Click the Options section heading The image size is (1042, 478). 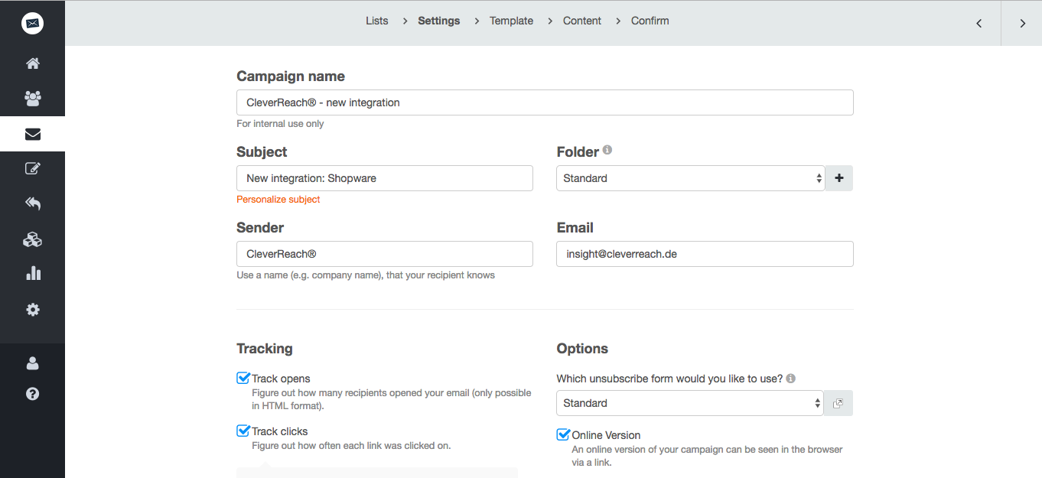click(x=582, y=349)
